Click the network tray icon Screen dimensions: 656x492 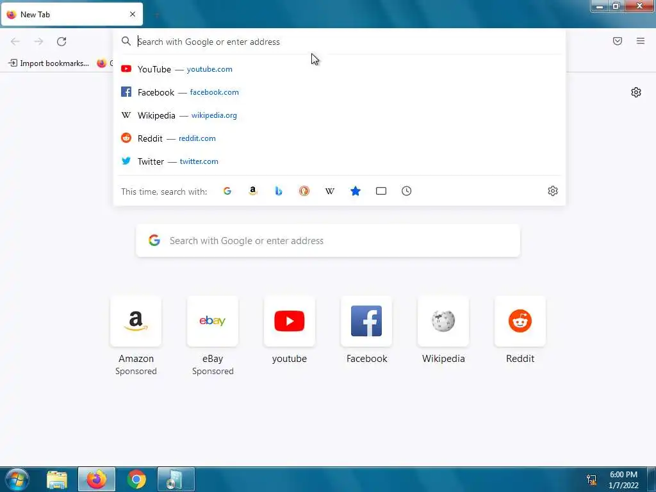[x=591, y=479]
